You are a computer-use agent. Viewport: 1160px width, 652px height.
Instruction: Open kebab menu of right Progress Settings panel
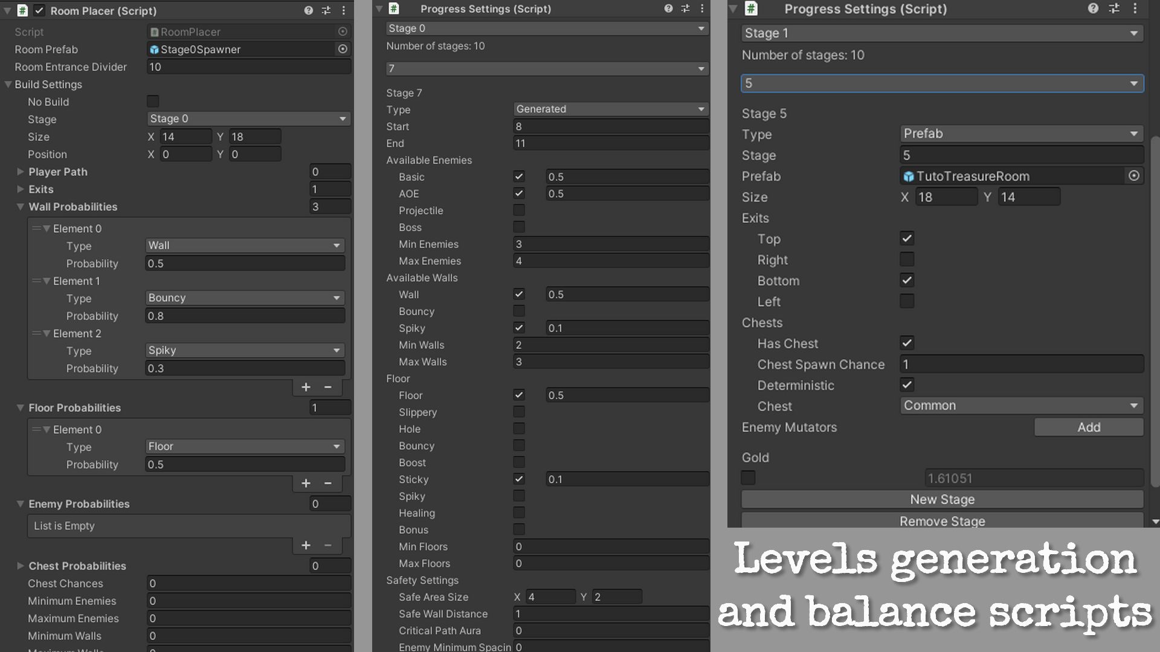(x=1135, y=8)
